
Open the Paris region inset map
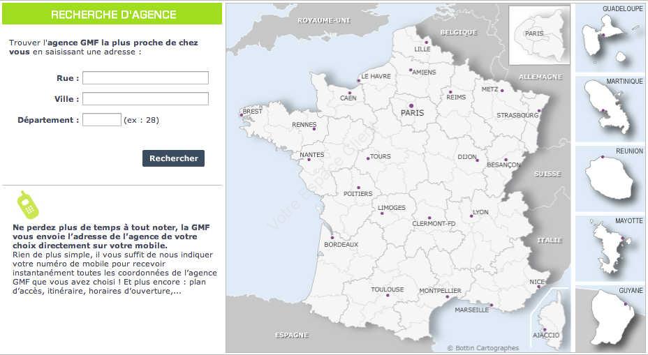539,36
